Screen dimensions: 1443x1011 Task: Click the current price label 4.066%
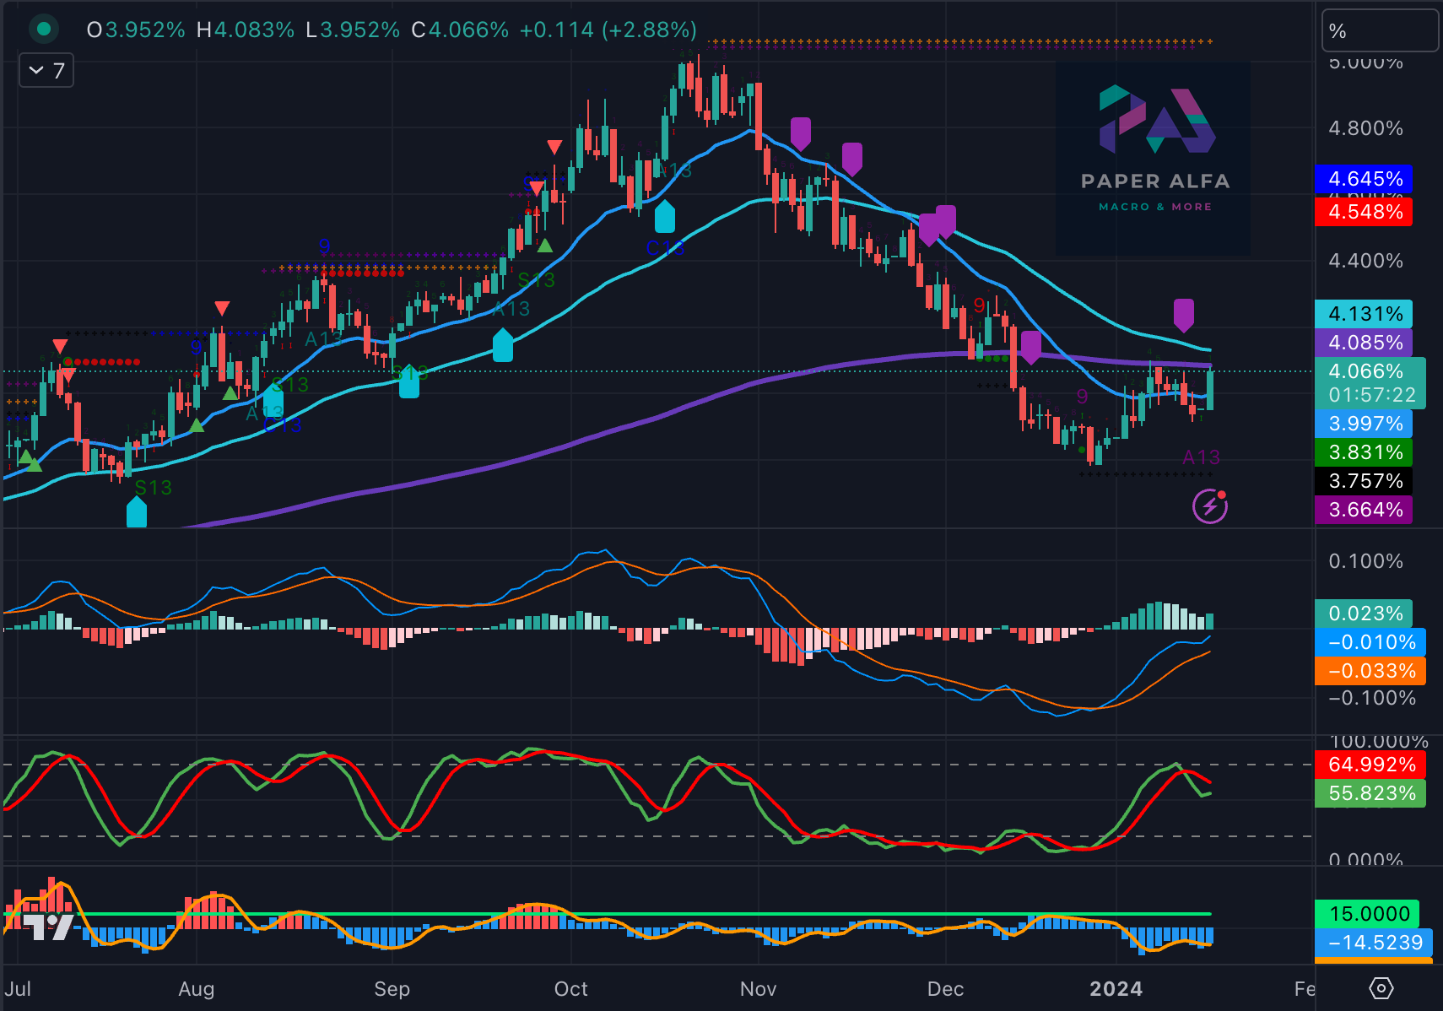click(x=1366, y=371)
